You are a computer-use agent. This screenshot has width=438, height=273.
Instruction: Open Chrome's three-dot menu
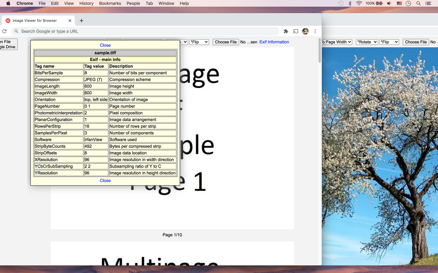[x=315, y=31]
